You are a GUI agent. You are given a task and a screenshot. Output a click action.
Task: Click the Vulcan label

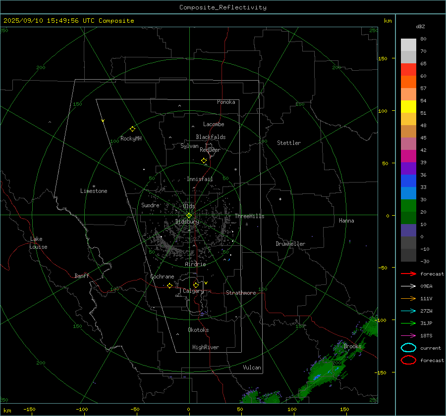[x=252, y=368]
